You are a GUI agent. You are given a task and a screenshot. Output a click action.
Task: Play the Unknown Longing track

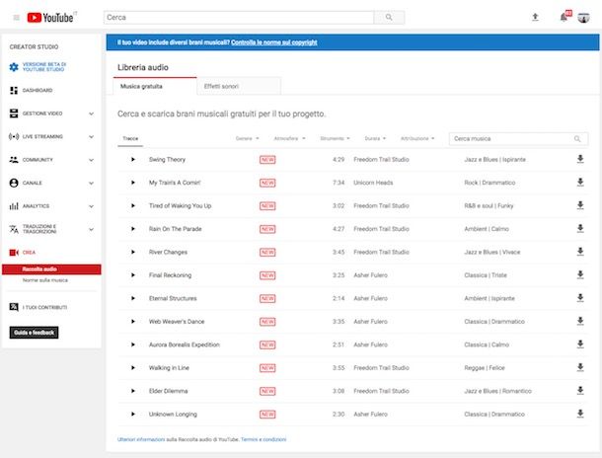coord(133,414)
